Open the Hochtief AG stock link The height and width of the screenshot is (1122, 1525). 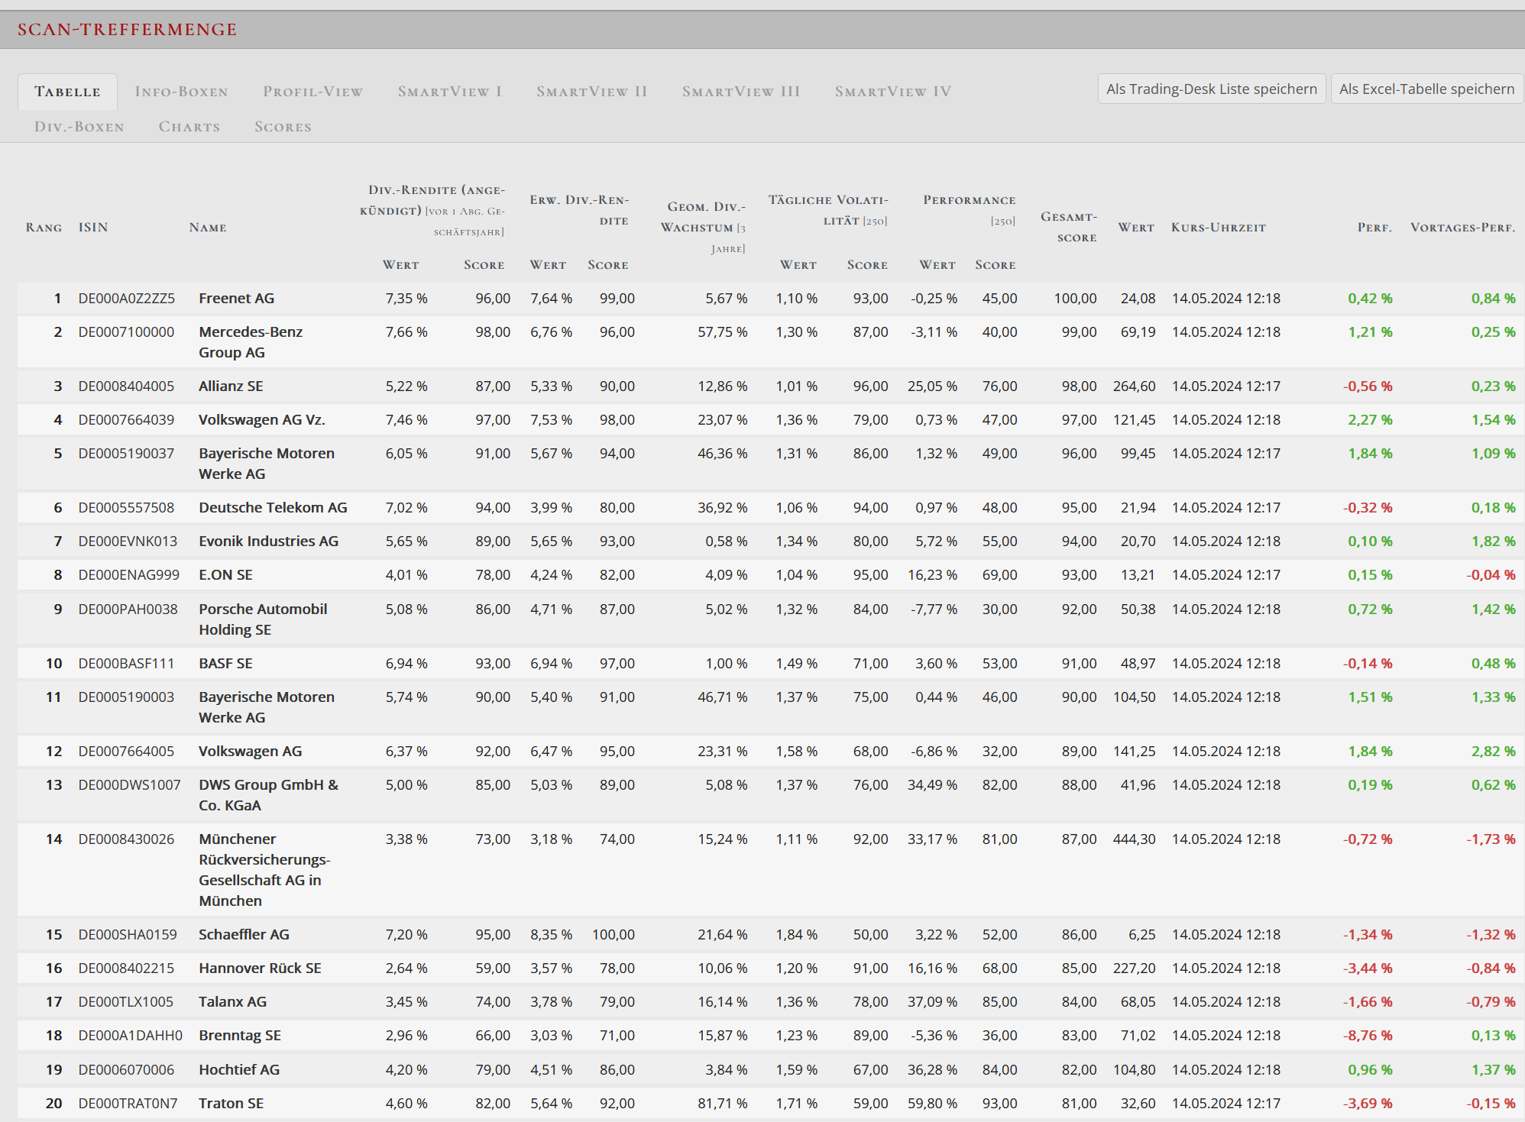[239, 1070]
